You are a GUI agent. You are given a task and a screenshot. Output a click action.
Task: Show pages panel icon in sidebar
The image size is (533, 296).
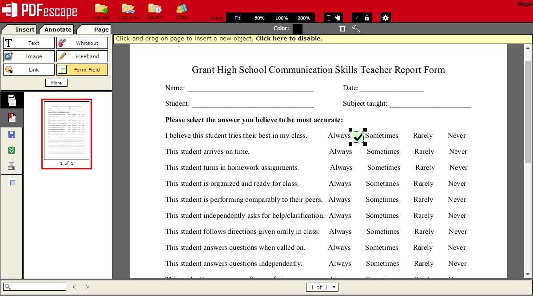click(x=12, y=100)
